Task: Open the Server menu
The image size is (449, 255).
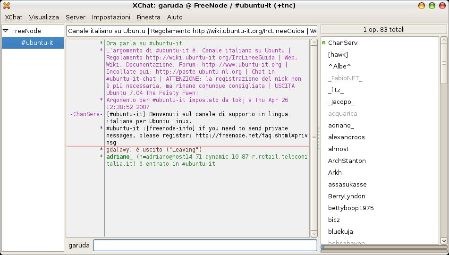Action: point(76,17)
